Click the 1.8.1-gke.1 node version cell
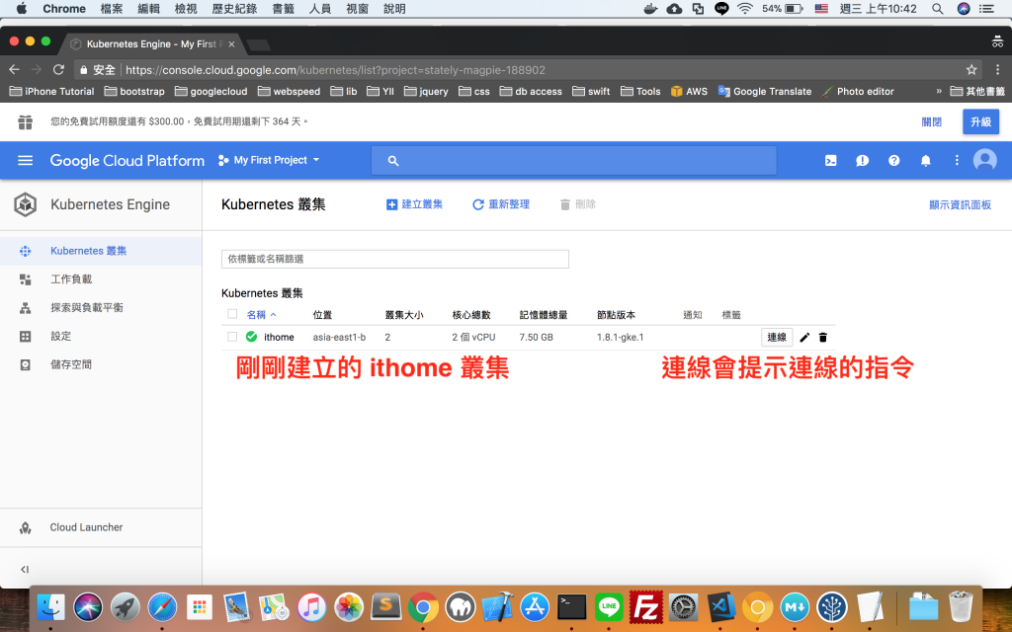 click(x=620, y=337)
